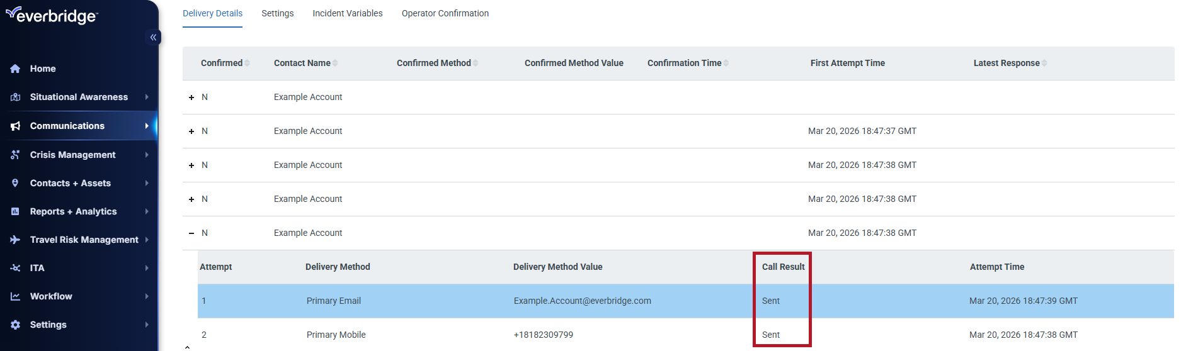The height and width of the screenshot is (351, 1198).
Task: Switch to the Incident Variables tab
Action: tap(347, 13)
